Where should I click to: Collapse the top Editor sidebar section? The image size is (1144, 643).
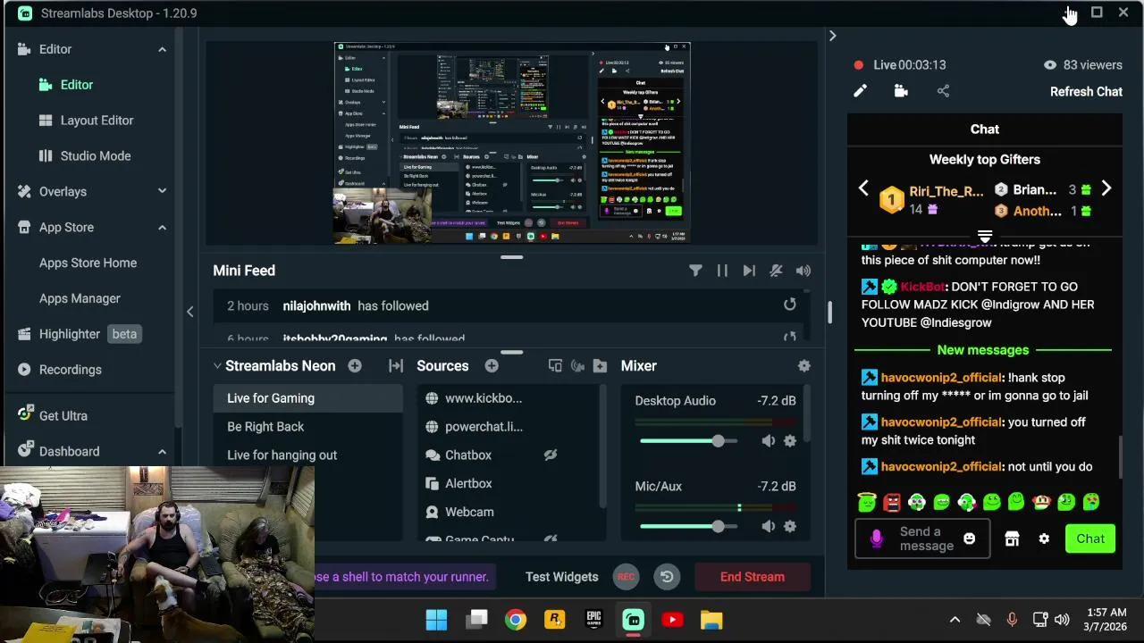click(162, 49)
